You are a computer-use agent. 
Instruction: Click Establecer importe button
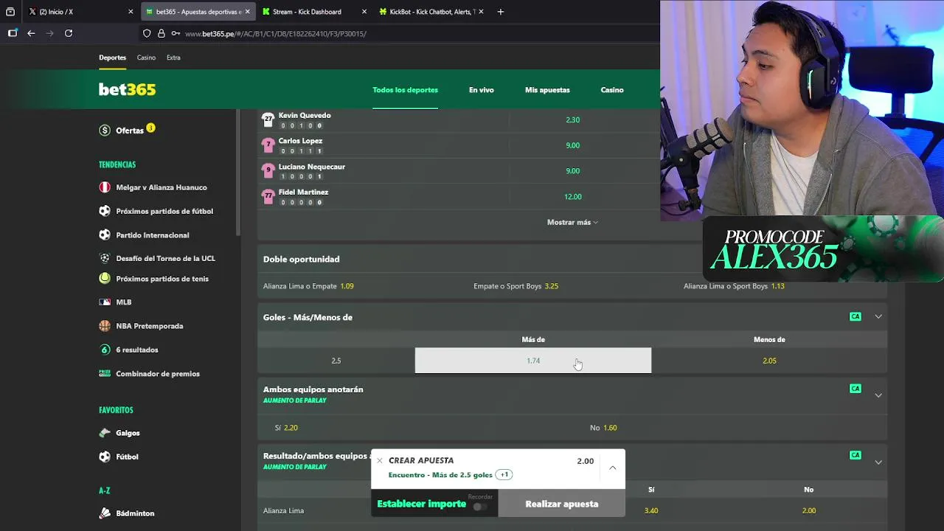click(x=422, y=504)
